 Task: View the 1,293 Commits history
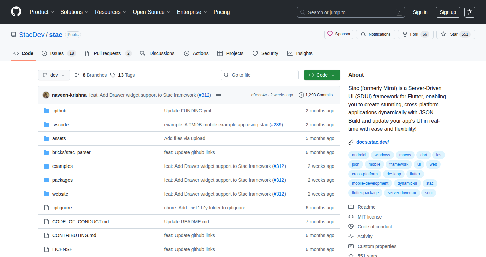coord(316,95)
